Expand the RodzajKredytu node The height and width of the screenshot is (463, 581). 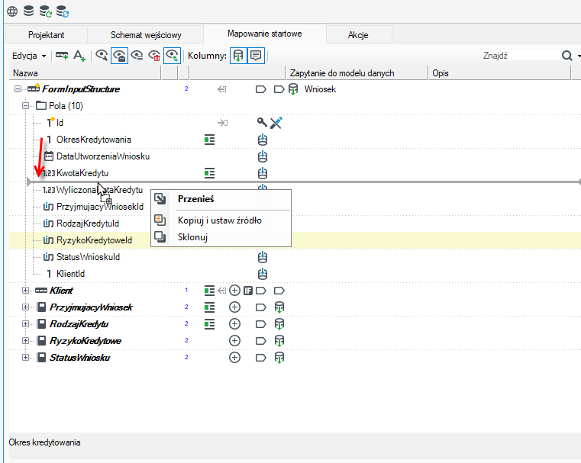tap(25, 324)
